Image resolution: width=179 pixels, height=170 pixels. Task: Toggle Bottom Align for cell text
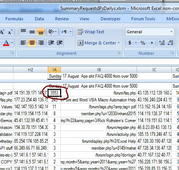[41, 32]
